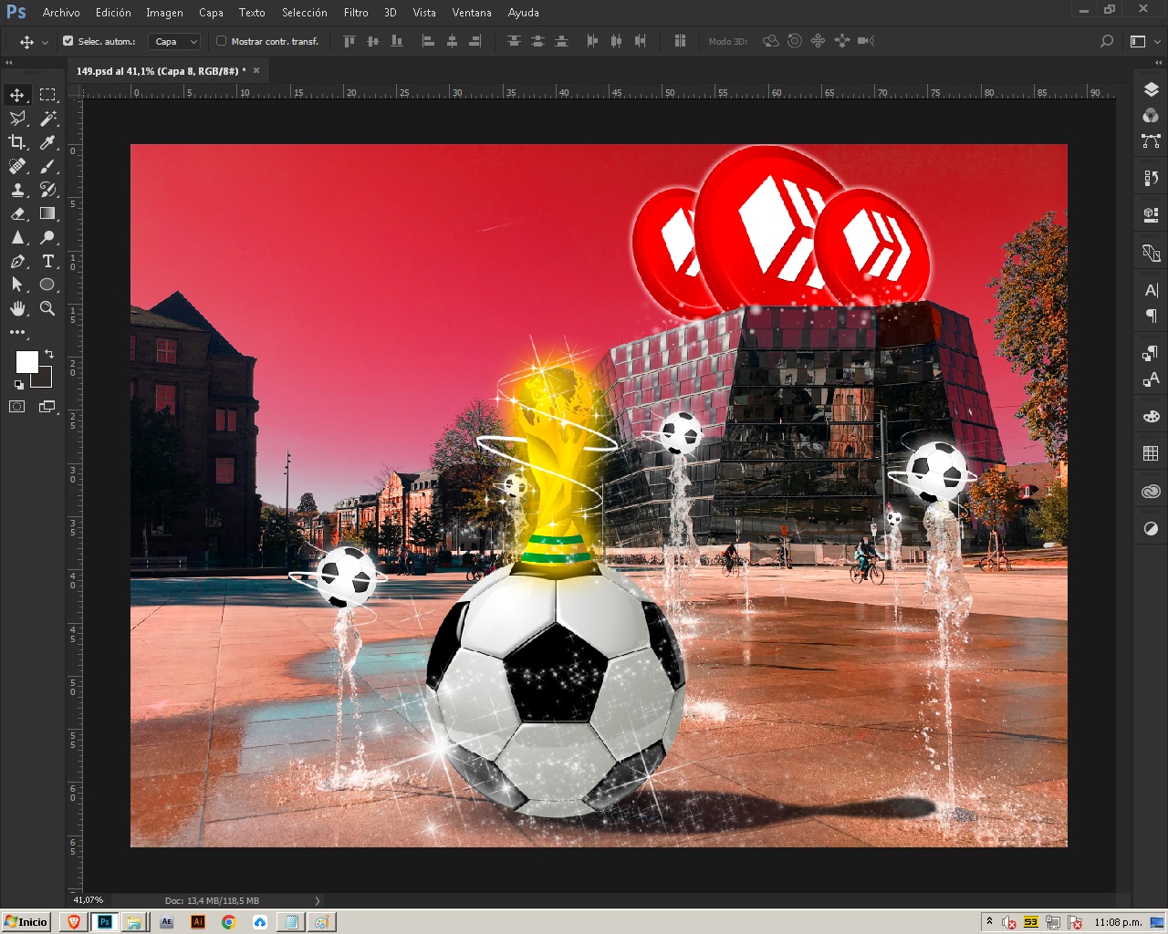
Task: Click the foreground white color swatch
Action: pyautogui.click(x=26, y=360)
